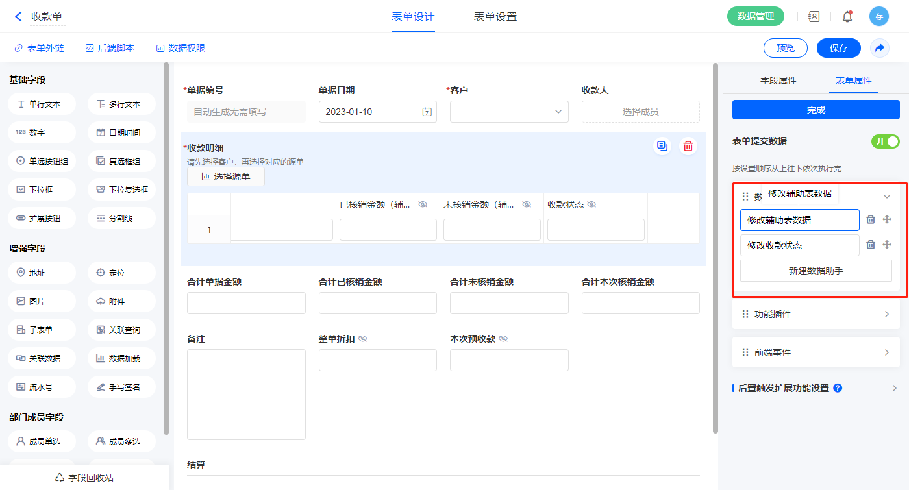Click the notification bell icon
This screenshot has height=490, width=909.
click(847, 17)
